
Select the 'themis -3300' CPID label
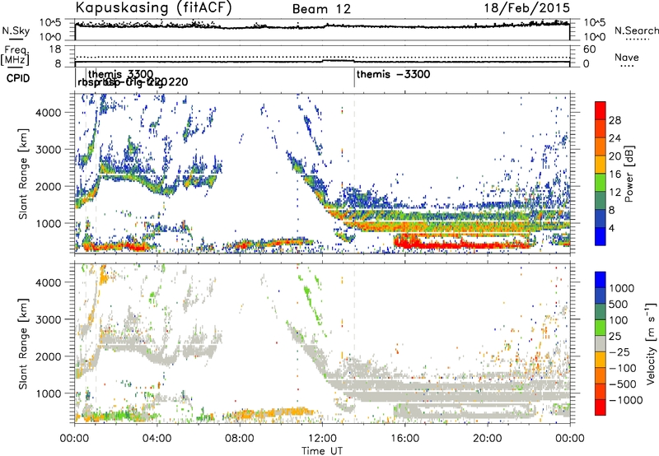pos(393,74)
